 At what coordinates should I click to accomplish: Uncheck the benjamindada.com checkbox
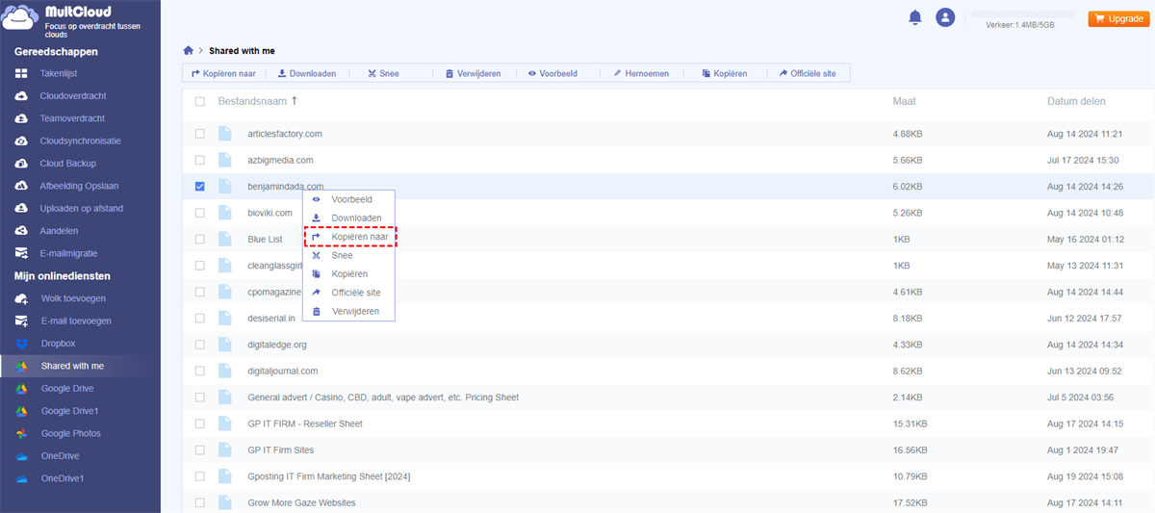[x=200, y=186]
